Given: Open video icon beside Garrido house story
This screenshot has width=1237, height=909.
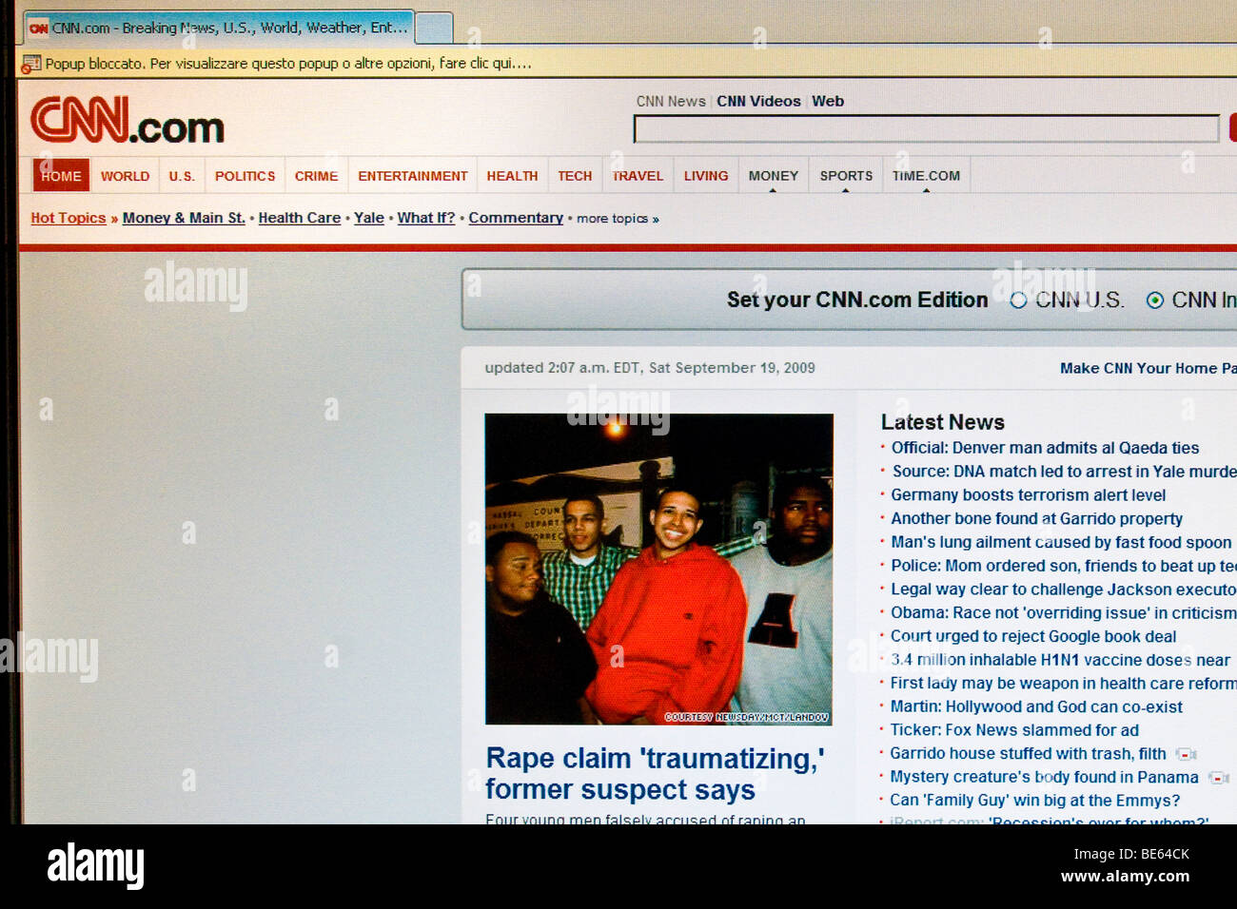Looking at the screenshot, I should tap(1186, 754).
